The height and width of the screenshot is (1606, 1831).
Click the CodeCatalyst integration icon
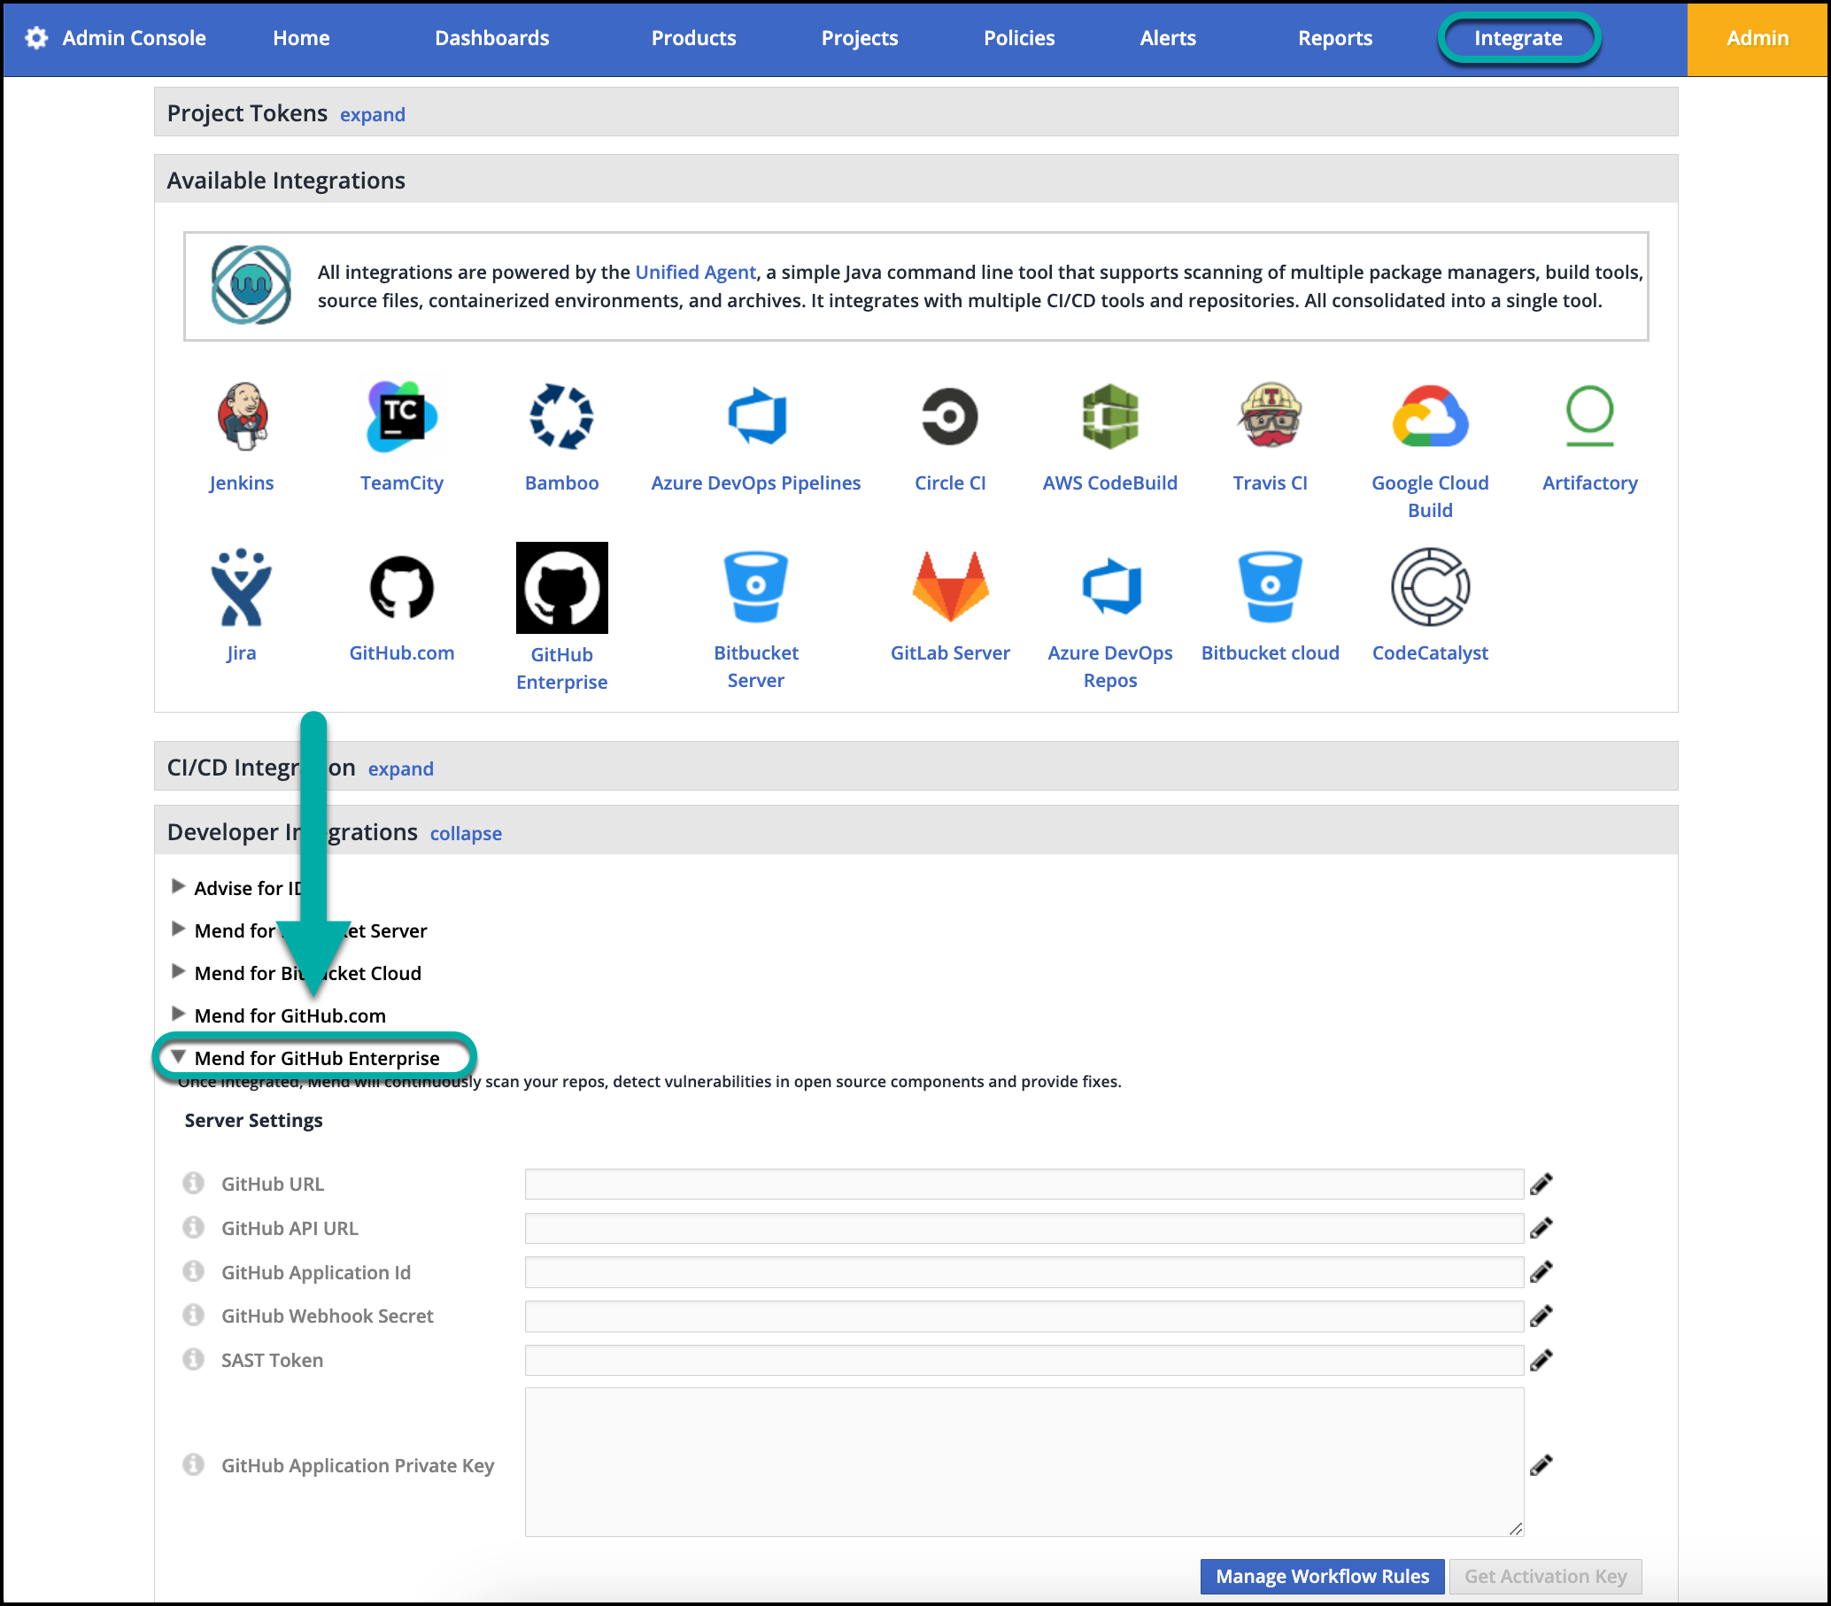[1430, 587]
